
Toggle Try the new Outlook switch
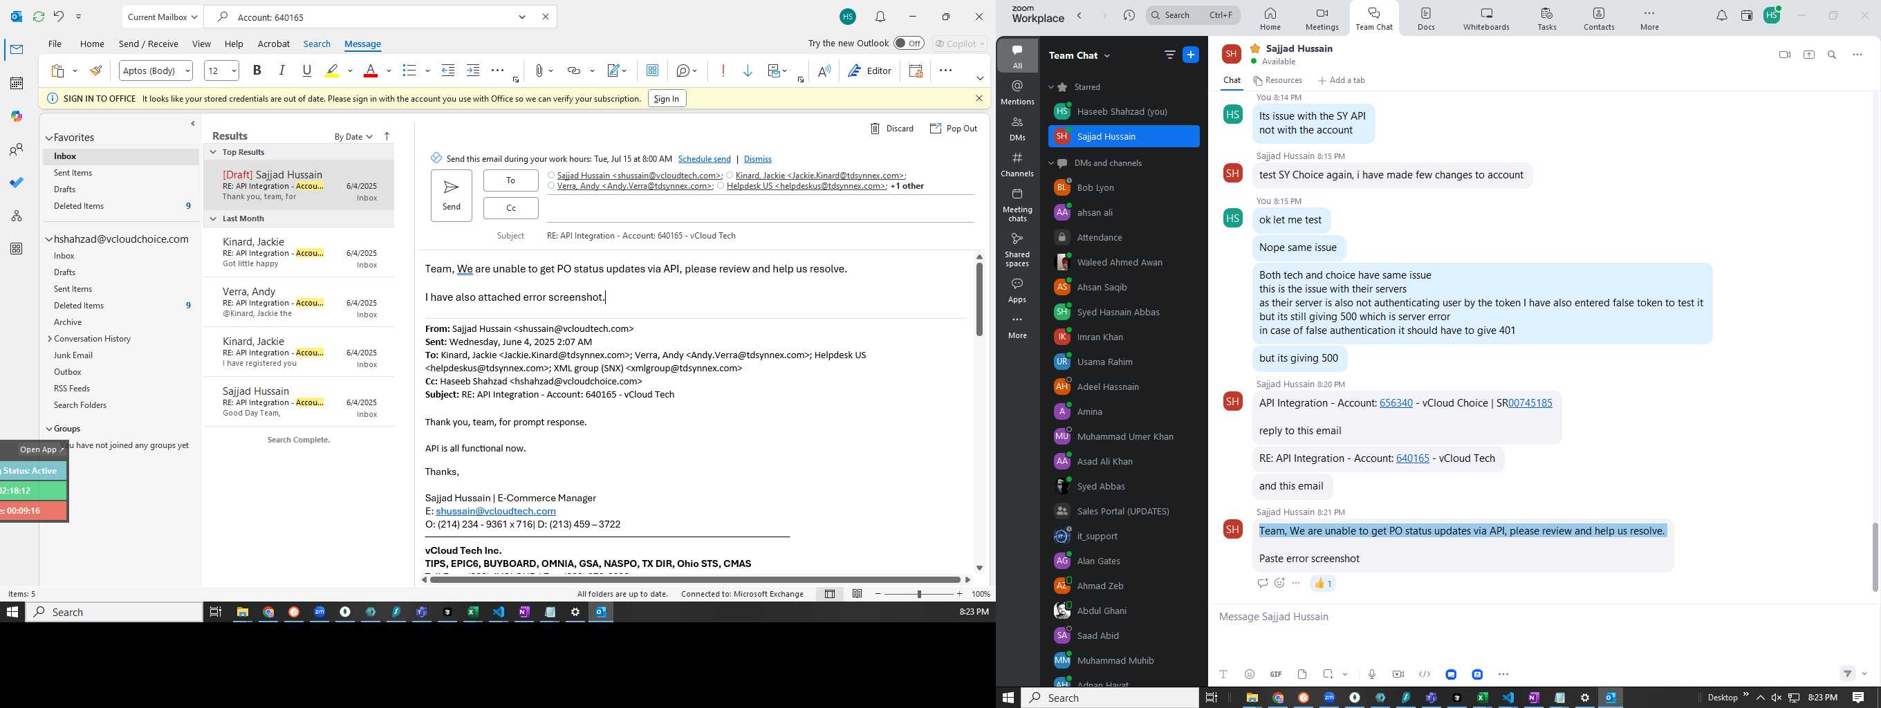pos(909,43)
